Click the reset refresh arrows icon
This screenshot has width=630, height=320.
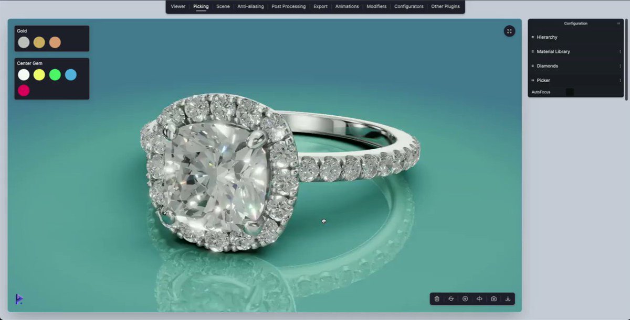451,299
